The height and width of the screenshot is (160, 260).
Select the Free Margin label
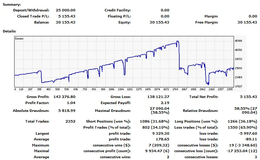point(207,22)
